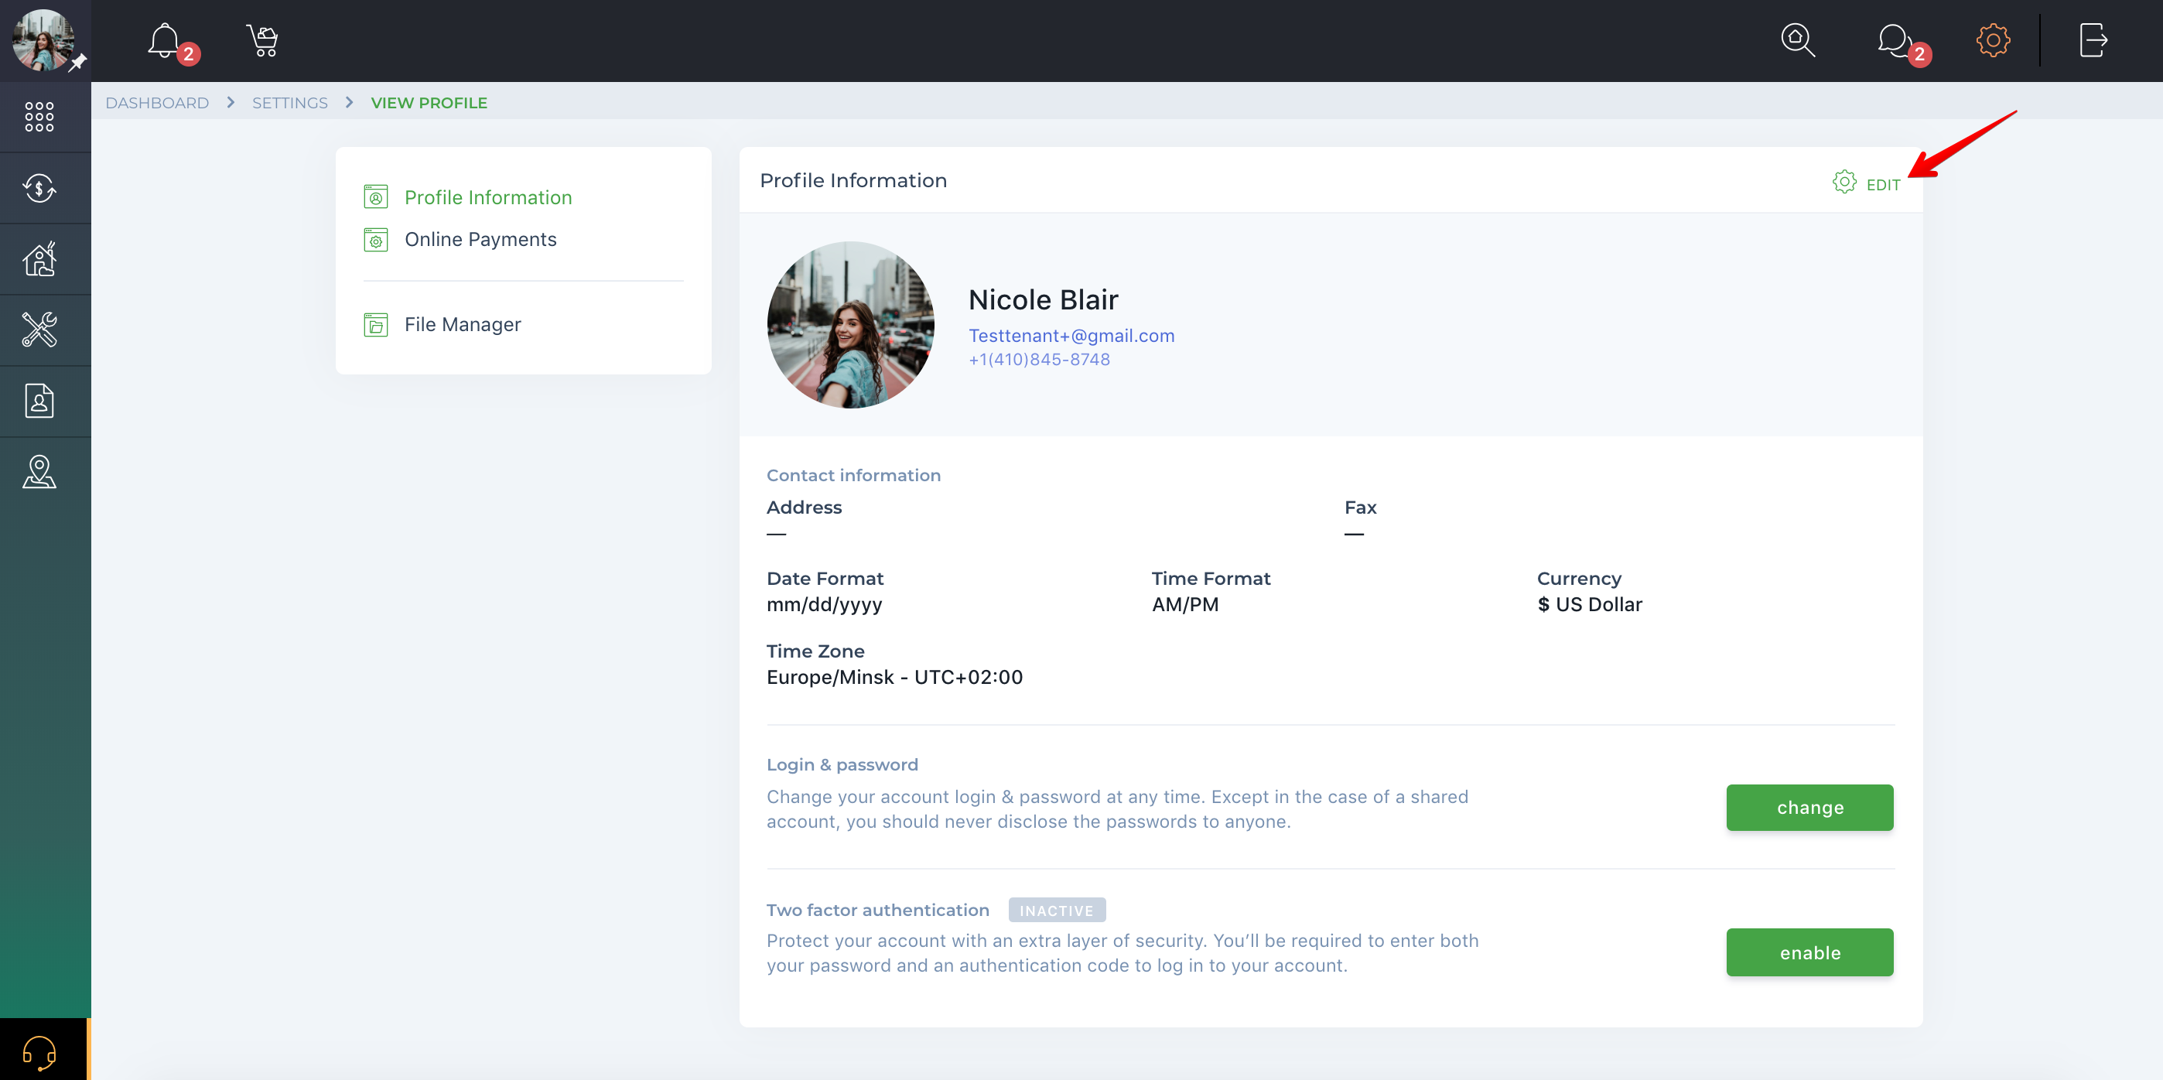Click the 'Contact information' heading
The height and width of the screenshot is (1080, 2163).
(853, 475)
